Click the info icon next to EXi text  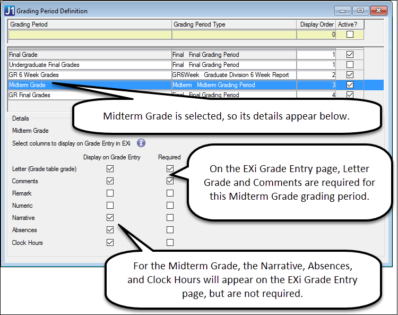coord(141,143)
